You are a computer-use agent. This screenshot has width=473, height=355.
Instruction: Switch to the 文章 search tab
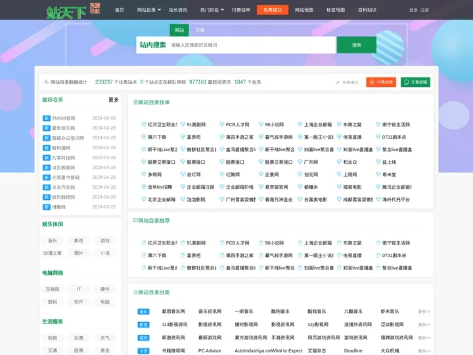click(x=200, y=30)
